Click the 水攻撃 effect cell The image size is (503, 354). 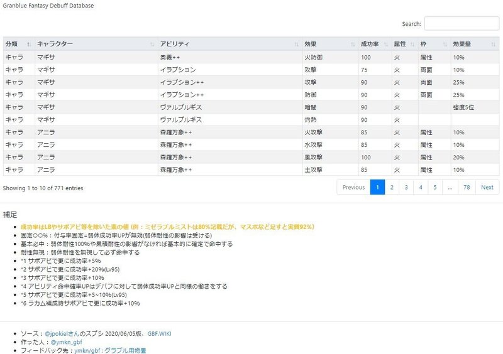[x=330, y=145]
